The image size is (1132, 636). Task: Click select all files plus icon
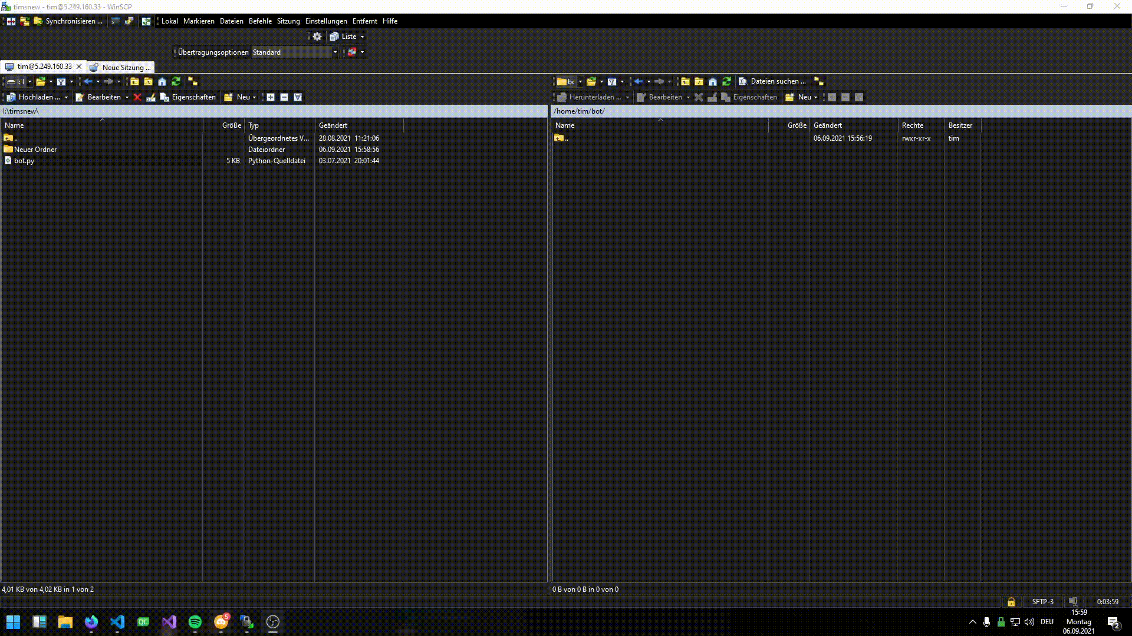[271, 97]
